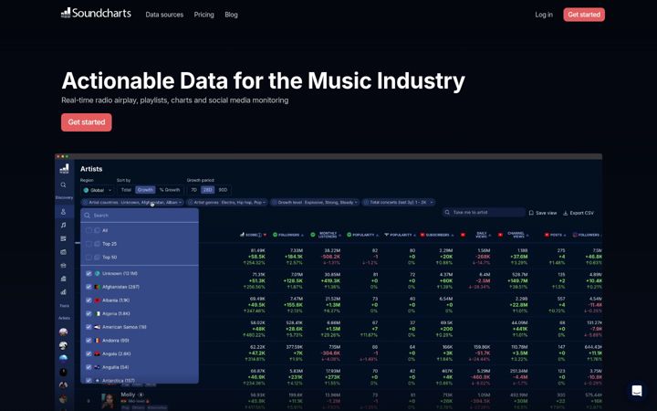This screenshot has width=657, height=411.
Task: Click the Spotify icon beside Followers column
Action: [x=275, y=235]
